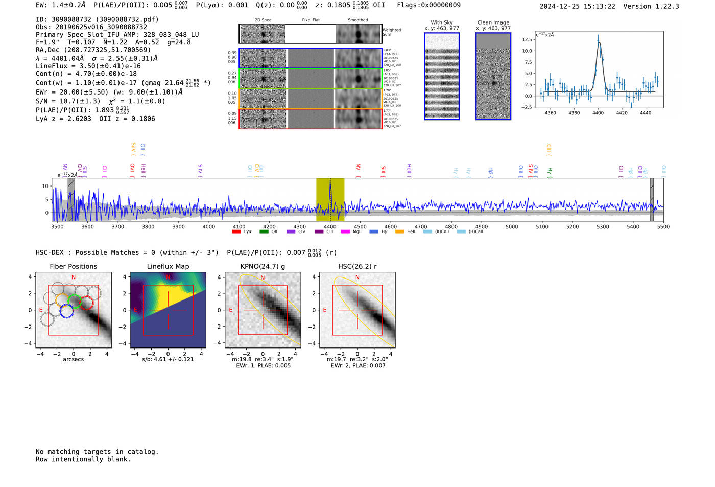This screenshot has width=715, height=487.
Task: Click the gray hatched band near 3550Å
Action: 71,199
